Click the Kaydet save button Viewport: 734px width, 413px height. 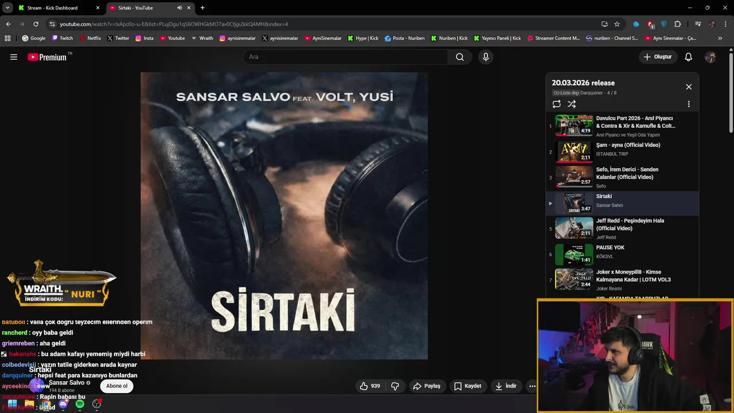468,386
